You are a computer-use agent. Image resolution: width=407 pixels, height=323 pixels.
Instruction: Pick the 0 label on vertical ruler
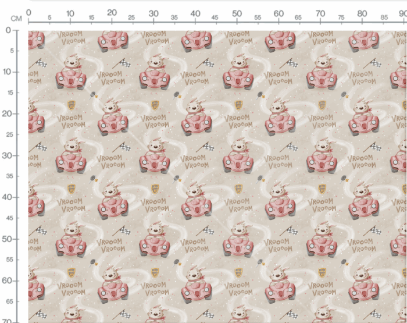click(x=8, y=30)
